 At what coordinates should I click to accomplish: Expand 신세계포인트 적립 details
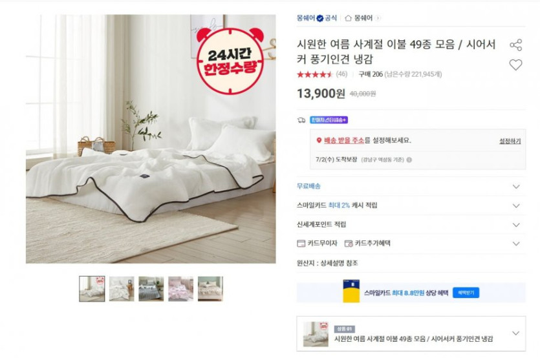pos(411,224)
